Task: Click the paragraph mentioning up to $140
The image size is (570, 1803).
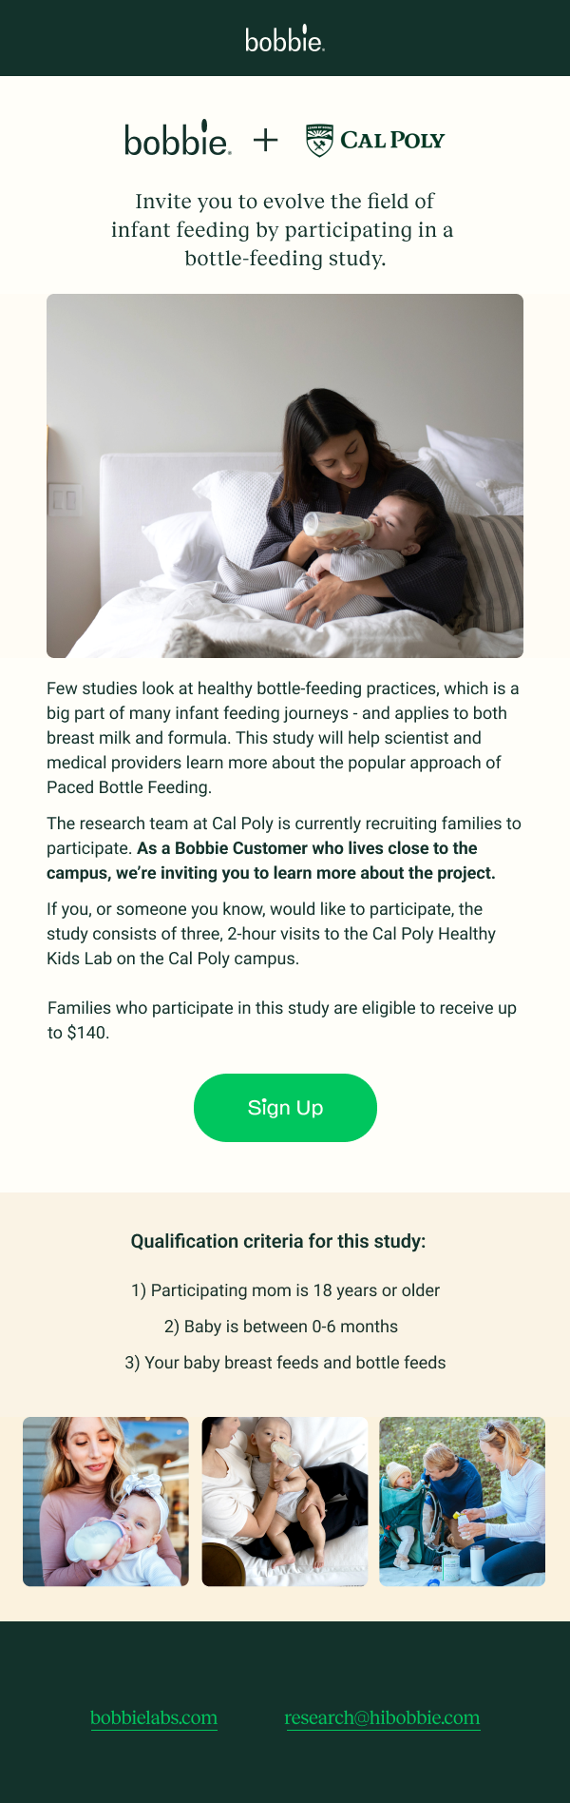Action: click(281, 1020)
